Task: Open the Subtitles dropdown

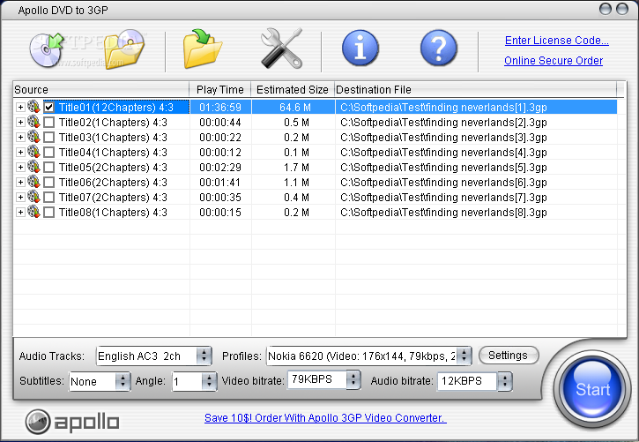Action: pos(123,381)
